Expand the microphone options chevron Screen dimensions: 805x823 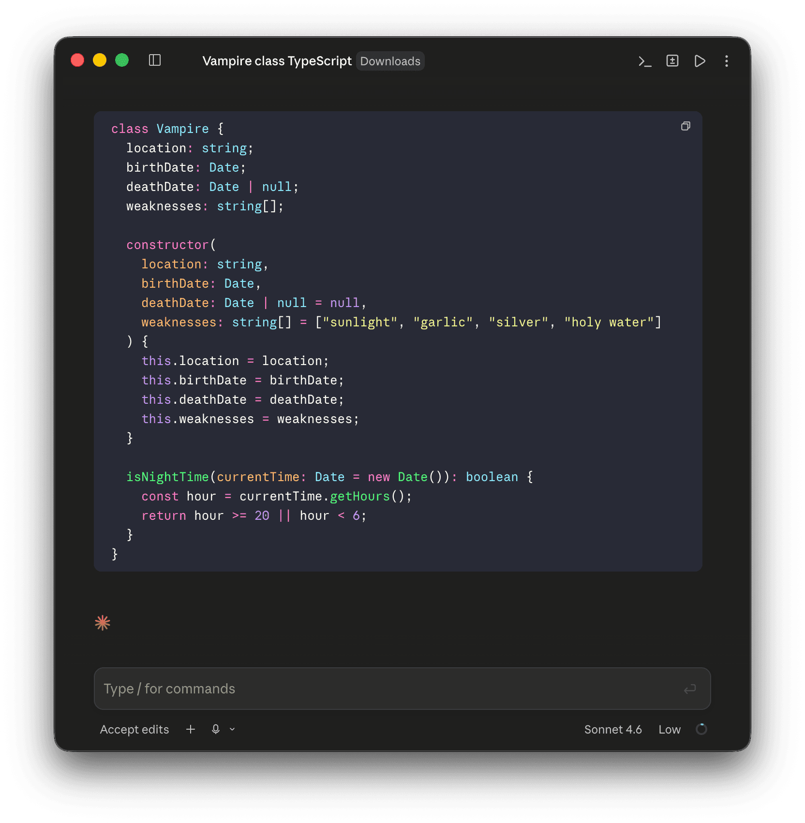coord(232,729)
